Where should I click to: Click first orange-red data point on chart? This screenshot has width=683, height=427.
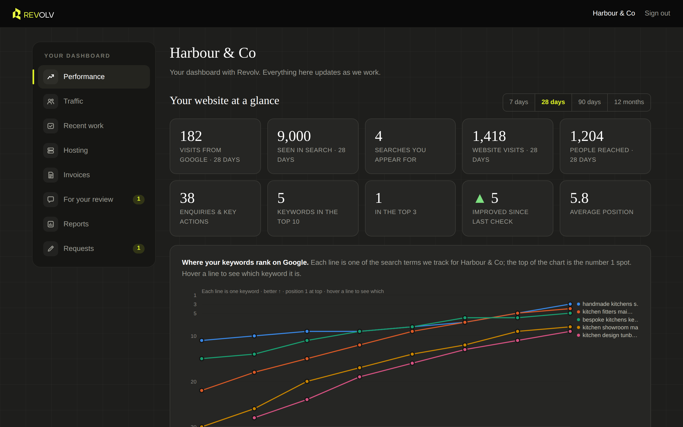(x=201, y=390)
